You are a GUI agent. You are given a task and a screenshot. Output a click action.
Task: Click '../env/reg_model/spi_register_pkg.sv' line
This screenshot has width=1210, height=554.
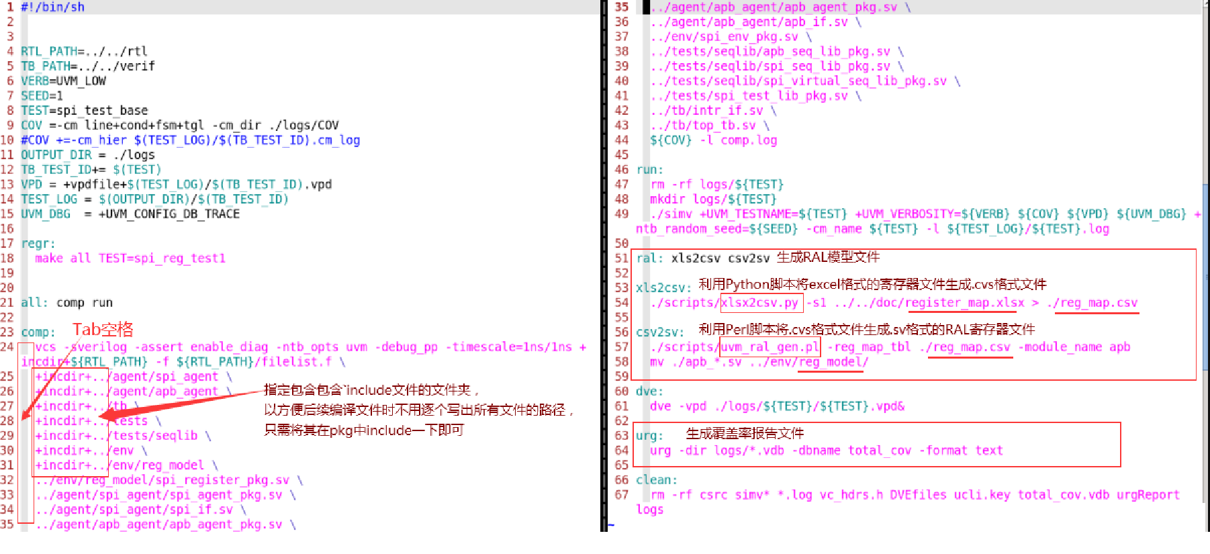pyautogui.click(x=169, y=479)
